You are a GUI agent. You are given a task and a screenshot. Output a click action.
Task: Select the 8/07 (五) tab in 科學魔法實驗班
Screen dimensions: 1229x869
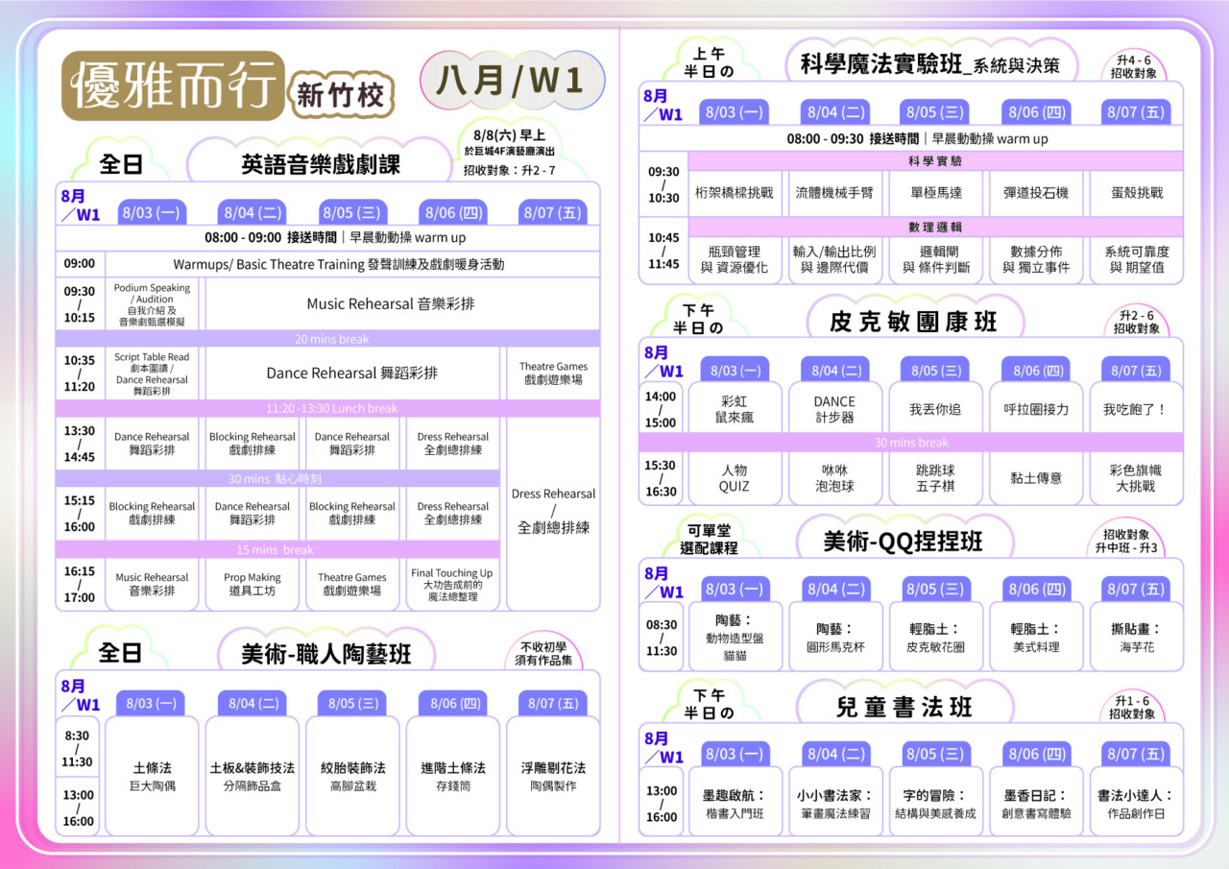coord(1136,112)
